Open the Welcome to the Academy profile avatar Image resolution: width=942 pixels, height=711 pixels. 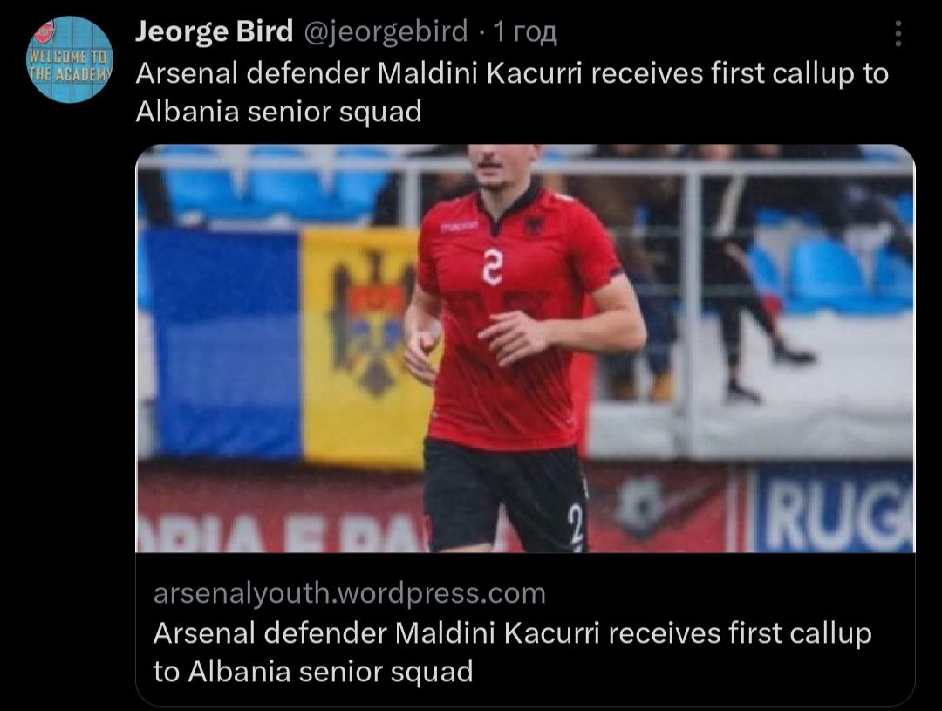(x=71, y=59)
